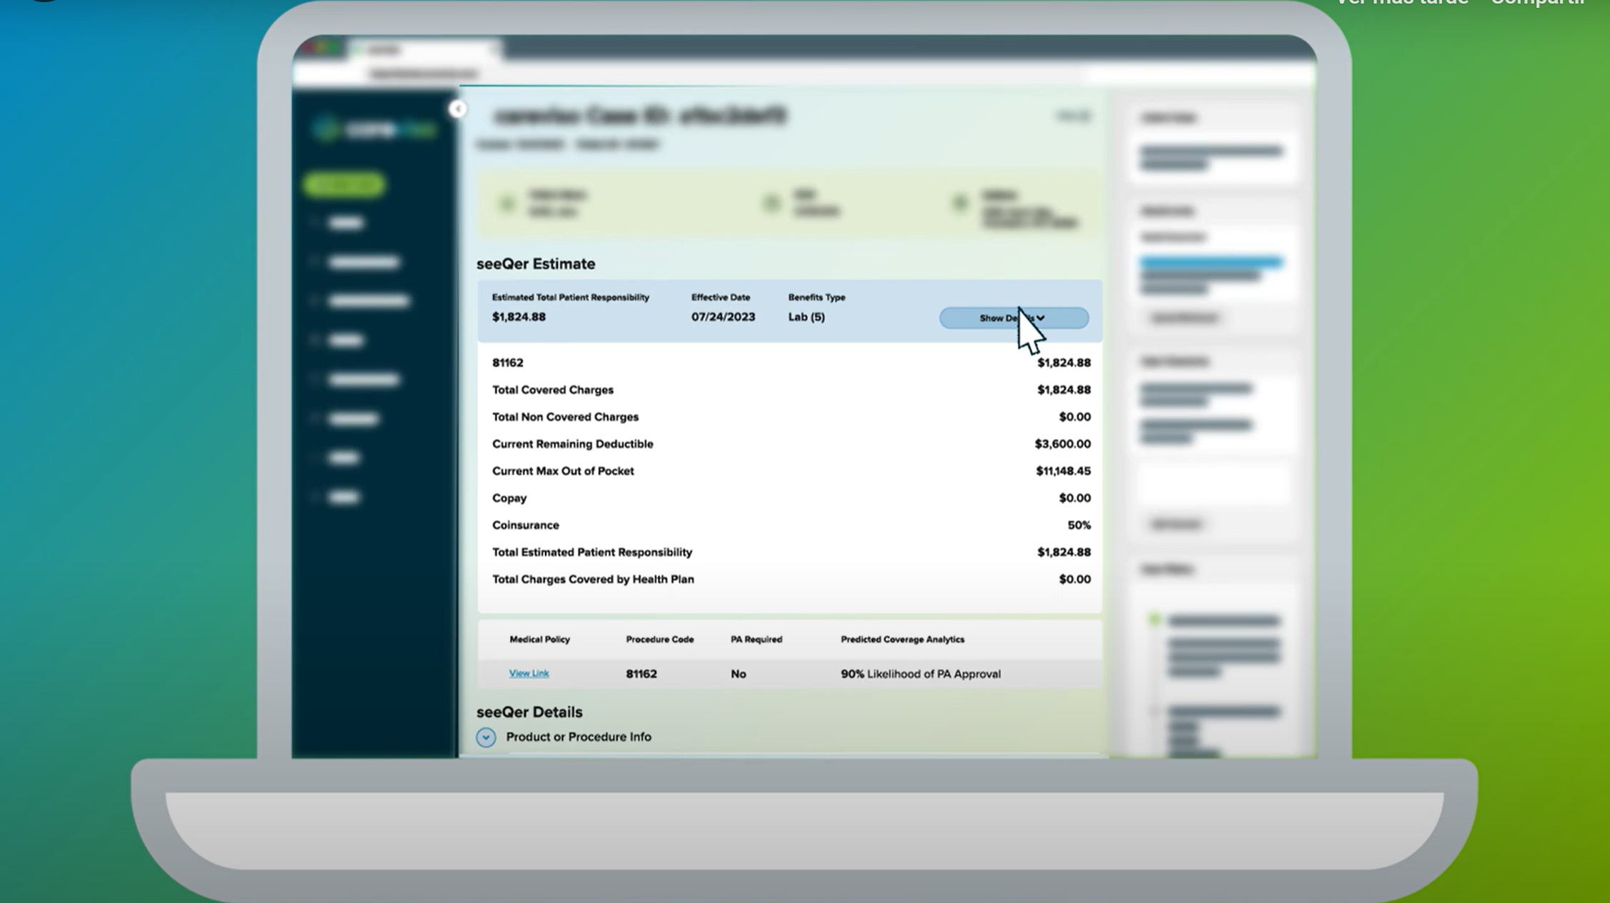The width and height of the screenshot is (1610, 903).
Task: Select Total Estimated Patient Responsibility row
Action: click(x=791, y=553)
